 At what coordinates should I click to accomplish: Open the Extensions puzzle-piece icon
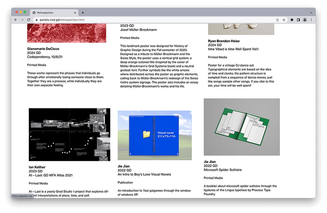coord(292,20)
